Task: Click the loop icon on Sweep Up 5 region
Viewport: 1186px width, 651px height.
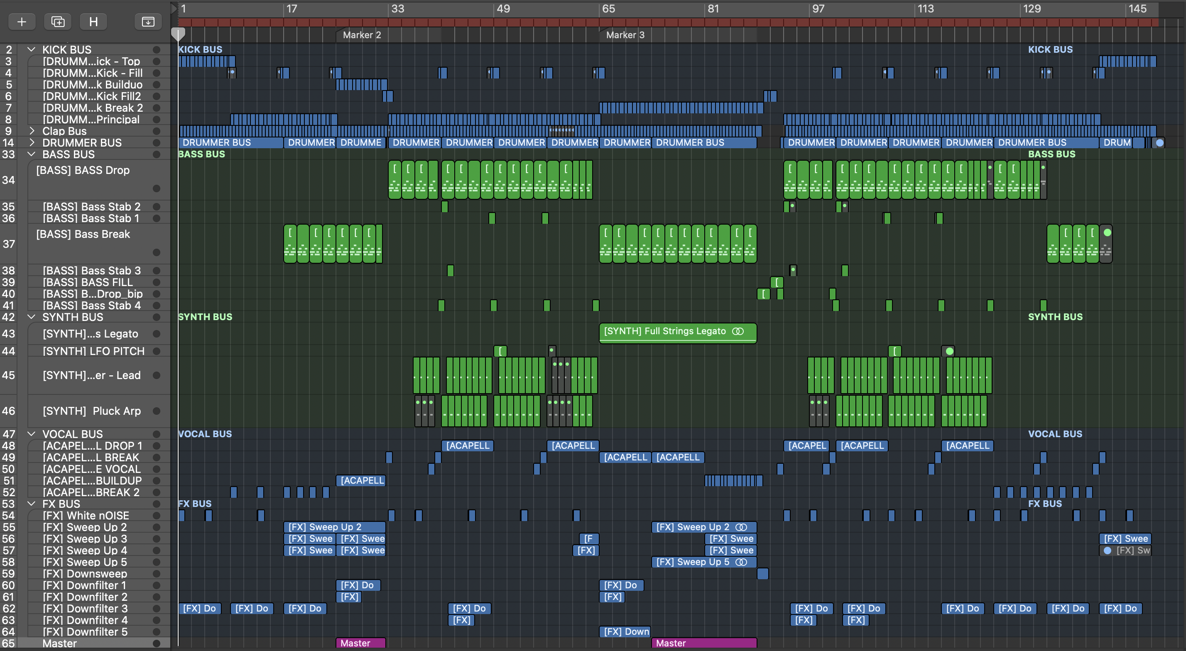Action: pyautogui.click(x=741, y=562)
